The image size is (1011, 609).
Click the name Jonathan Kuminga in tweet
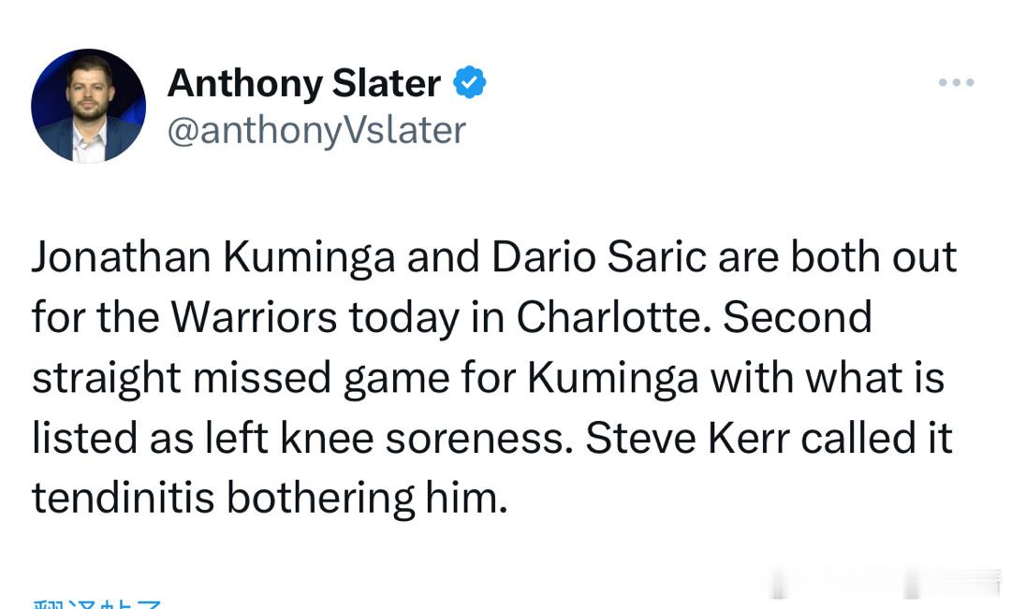pos(213,257)
